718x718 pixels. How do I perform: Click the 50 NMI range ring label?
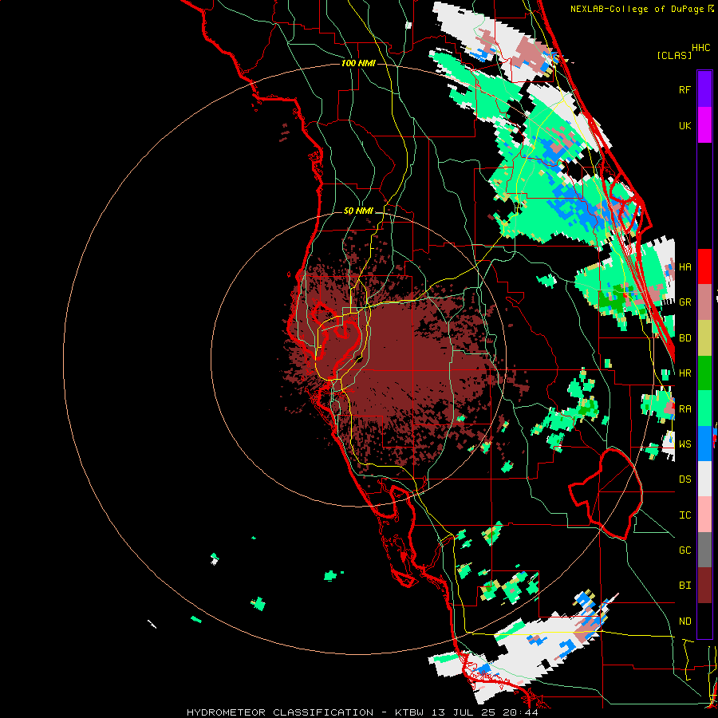coord(358,211)
